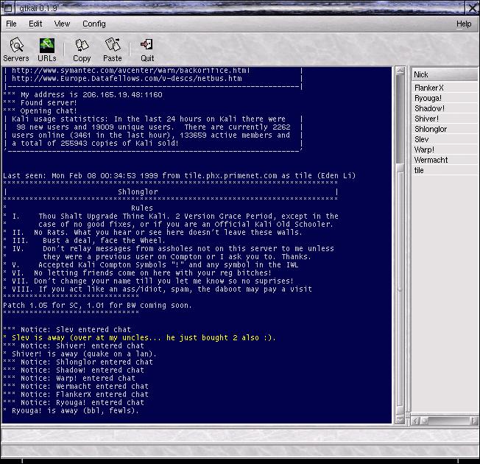Click the Paste toolbar icon
Image resolution: width=480 pixels, height=464 pixels.
click(x=112, y=49)
